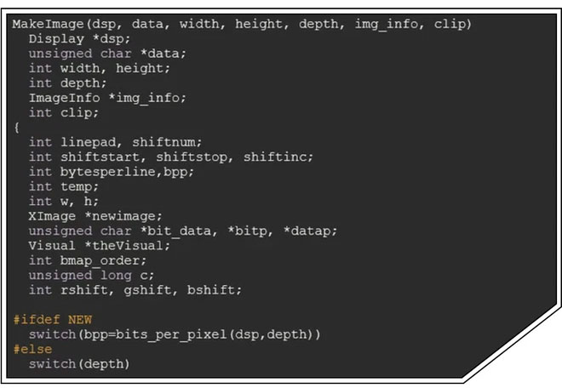Click the 'XImage *newimage;' declaration
The image size is (562, 388).
tap(95, 215)
